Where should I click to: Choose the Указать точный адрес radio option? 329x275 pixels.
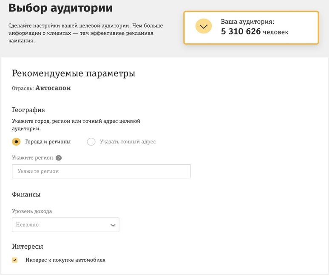tap(91, 142)
